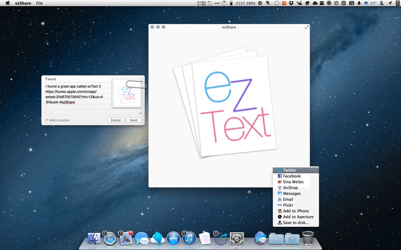Screen dimensions: 401x250
Task: Click the large ezText image in ezShare window
Action: pos(225,102)
